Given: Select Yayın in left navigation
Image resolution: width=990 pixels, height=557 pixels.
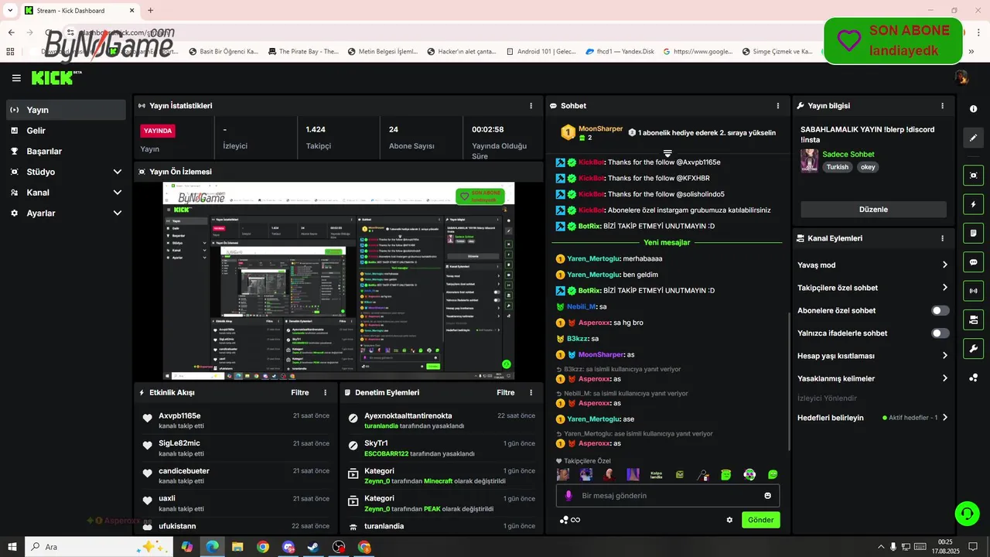Looking at the screenshot, I should pyautogui.click(x=66, y=110).
